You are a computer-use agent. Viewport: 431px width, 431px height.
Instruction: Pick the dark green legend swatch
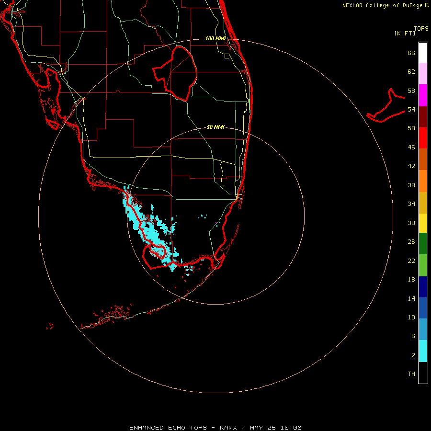pyautogui.click(x=423, y=244)
